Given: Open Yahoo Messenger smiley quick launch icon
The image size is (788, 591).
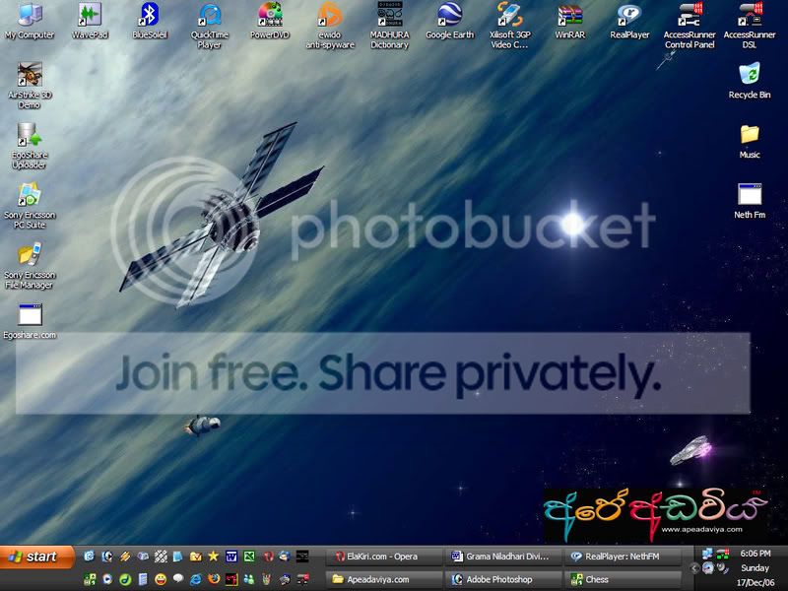Looking at the screenshot, I should (x=161, y=579).
